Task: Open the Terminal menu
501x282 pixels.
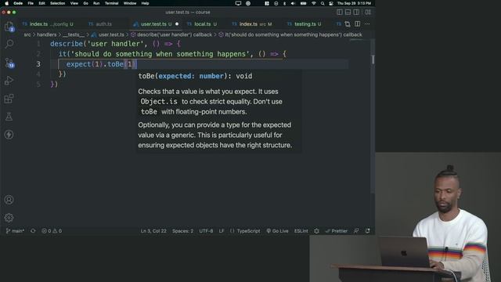Action: pos(111,3)
